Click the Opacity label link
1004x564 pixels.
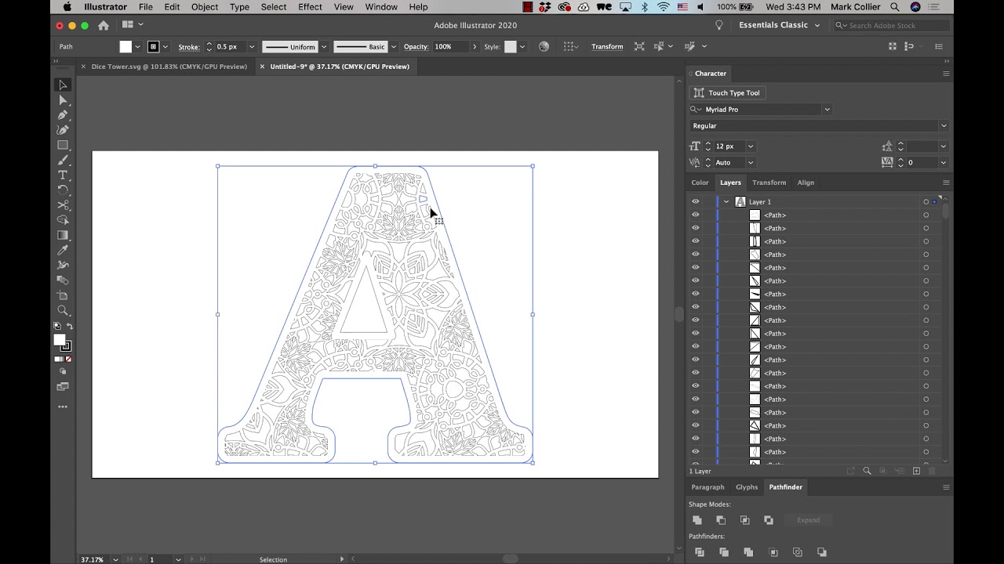click(x=416, y=47)
